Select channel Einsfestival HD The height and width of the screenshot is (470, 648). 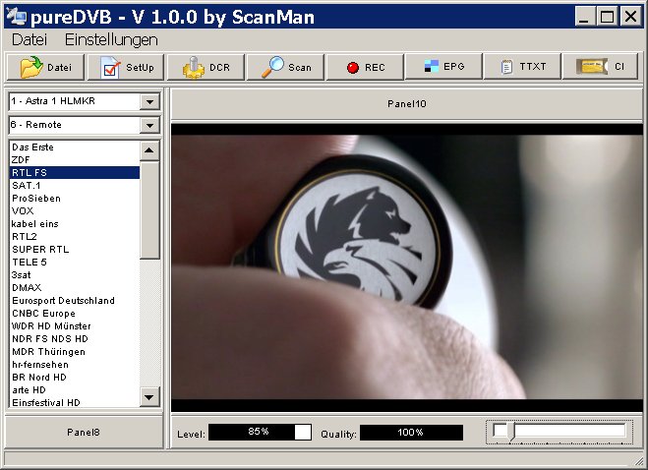(x=75, y=402)
